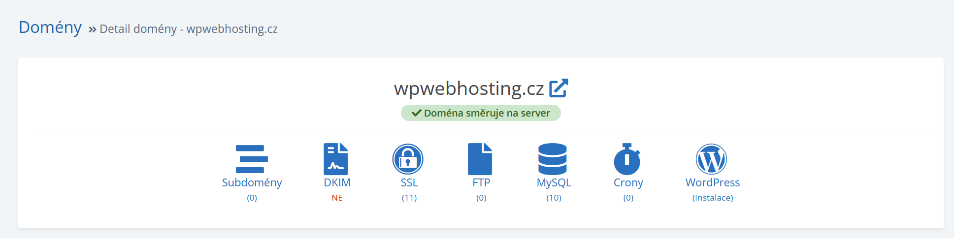The image size is (954, 238).
Task: Click the (Instalace) link under WordPress
Action: tap(712, 198)
